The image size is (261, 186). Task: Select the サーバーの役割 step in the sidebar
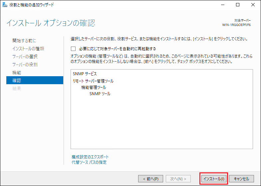(x=25, y=65)
